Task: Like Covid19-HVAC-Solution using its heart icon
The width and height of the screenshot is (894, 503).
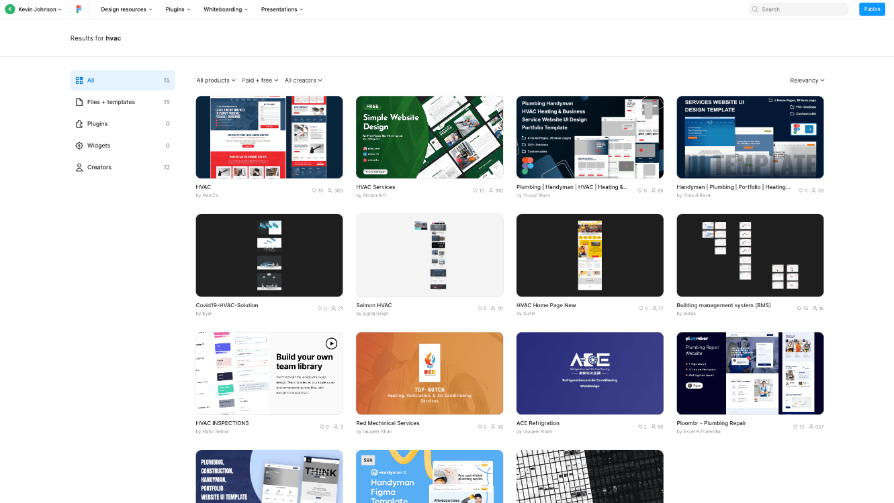Action: pos(320,309)
